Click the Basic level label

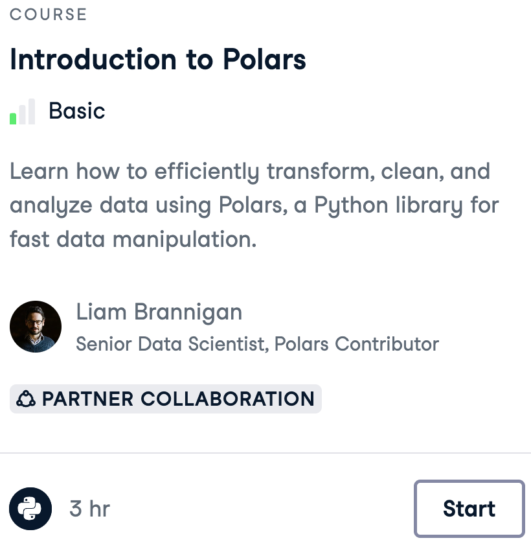click(78, 111)
